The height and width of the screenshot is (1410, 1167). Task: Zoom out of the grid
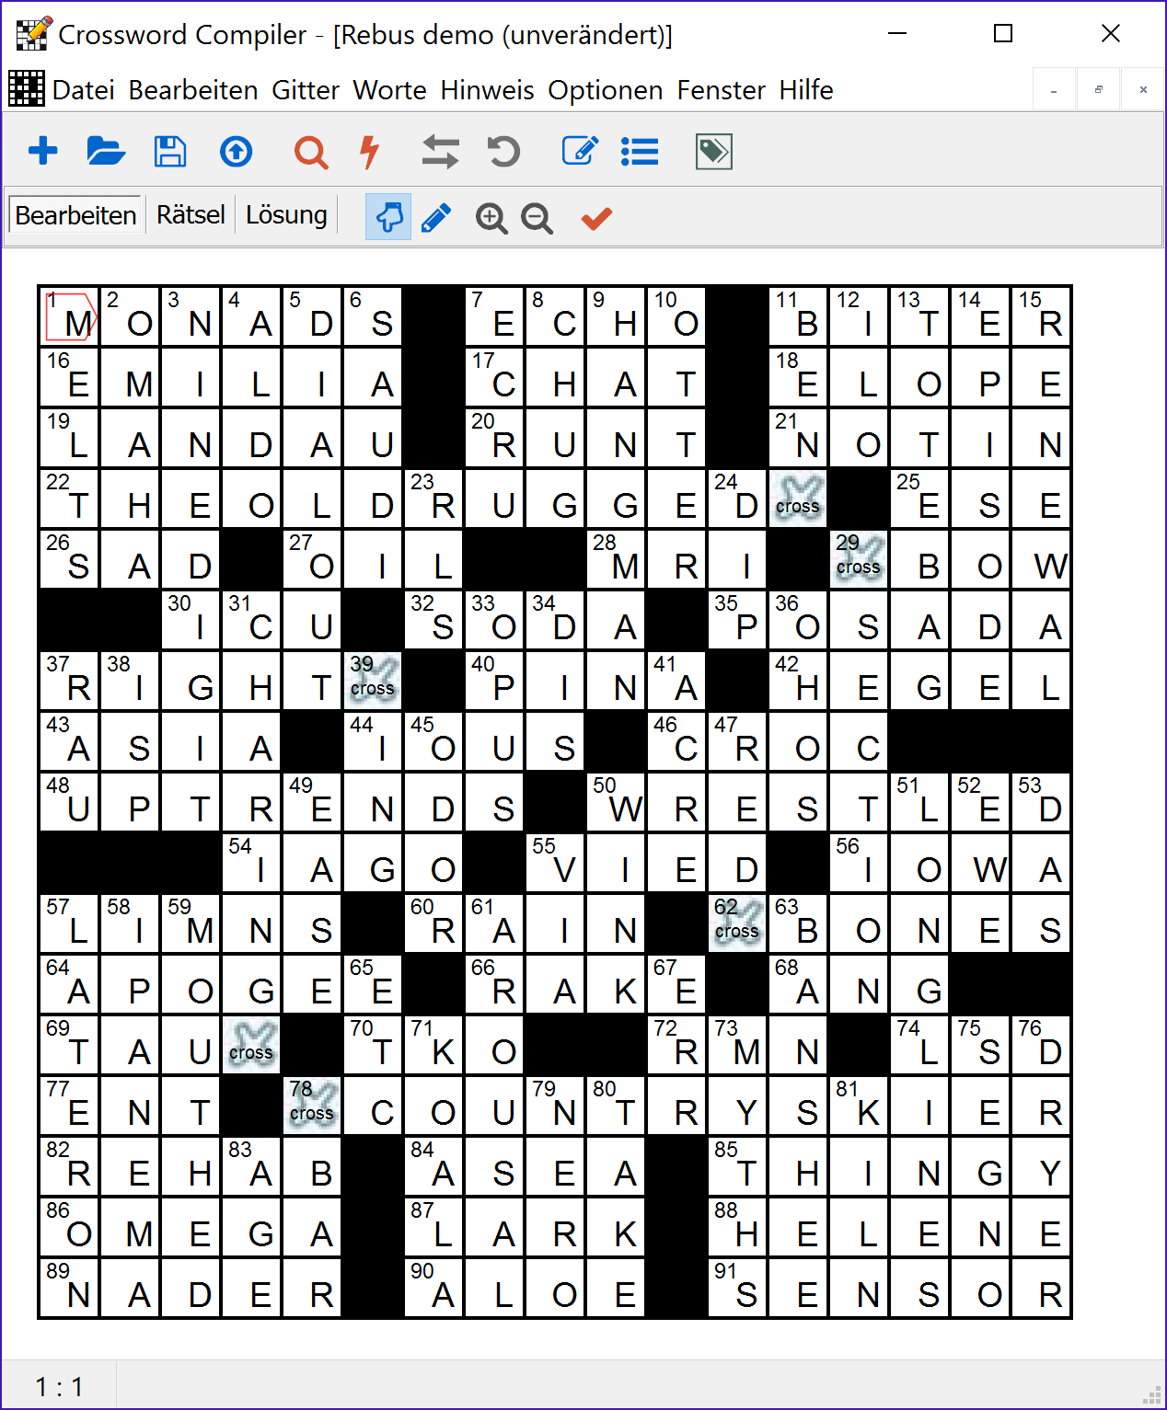pos(537,219)
